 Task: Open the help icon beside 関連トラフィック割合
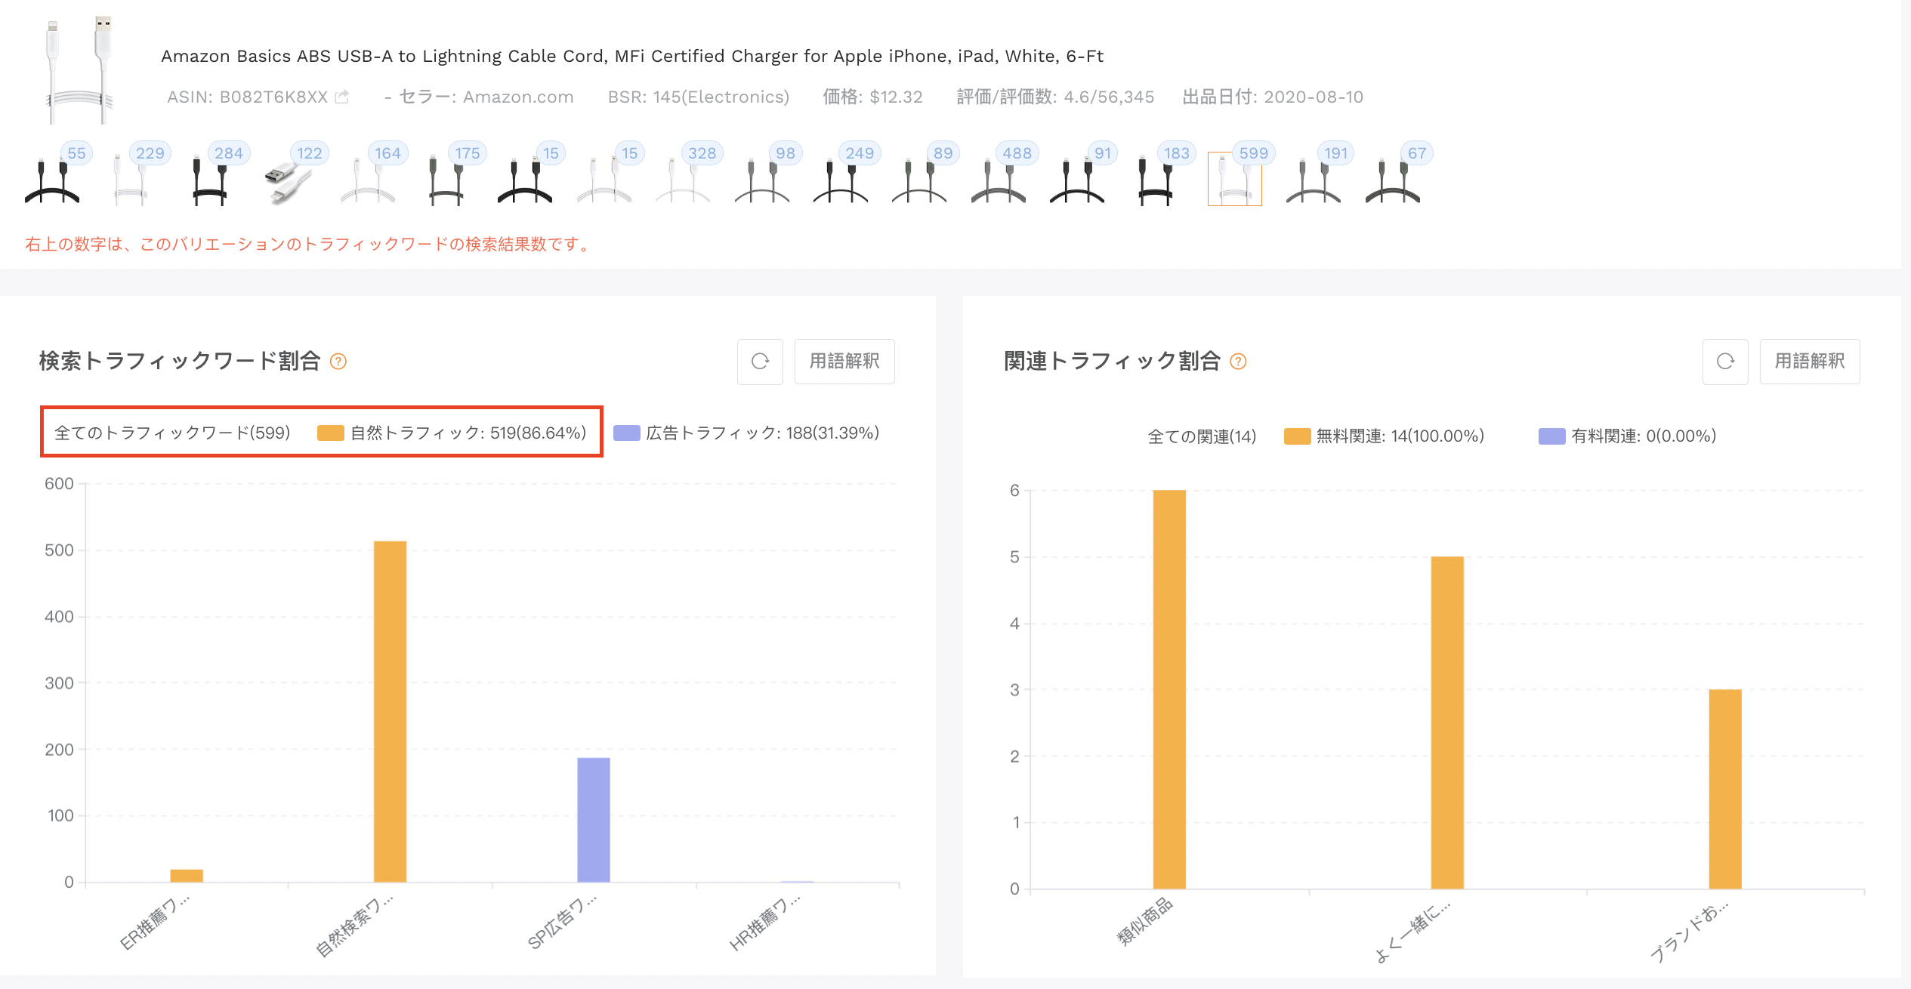1238,362
